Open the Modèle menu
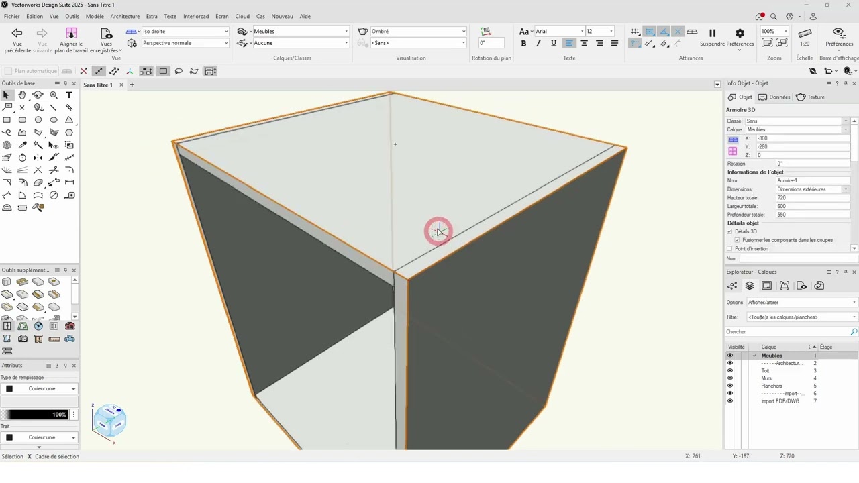 click(x=95, y=16)
